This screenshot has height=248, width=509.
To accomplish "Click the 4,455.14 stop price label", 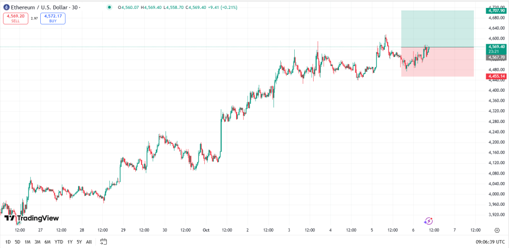I will click(497, 76).
